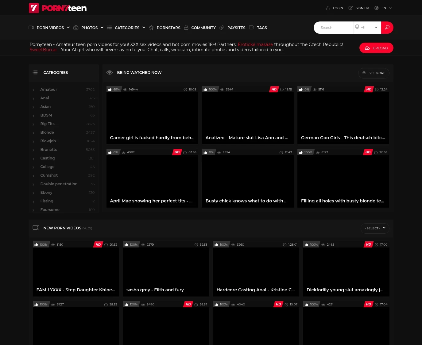Open the search filter 'All' dropdown
The width and height of the screenshot is (422, 345).
point(367,28)
